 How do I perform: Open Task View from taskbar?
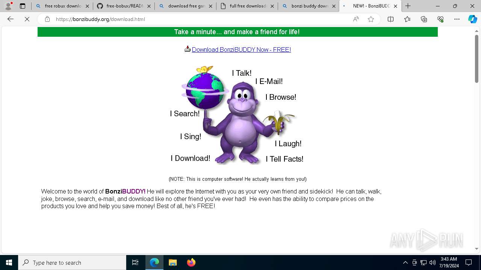click(x=135, y=262)
